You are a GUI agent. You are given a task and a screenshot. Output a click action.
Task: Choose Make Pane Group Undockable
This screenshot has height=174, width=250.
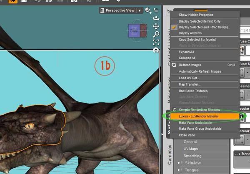pyautogui.click(x=200, y=129)
